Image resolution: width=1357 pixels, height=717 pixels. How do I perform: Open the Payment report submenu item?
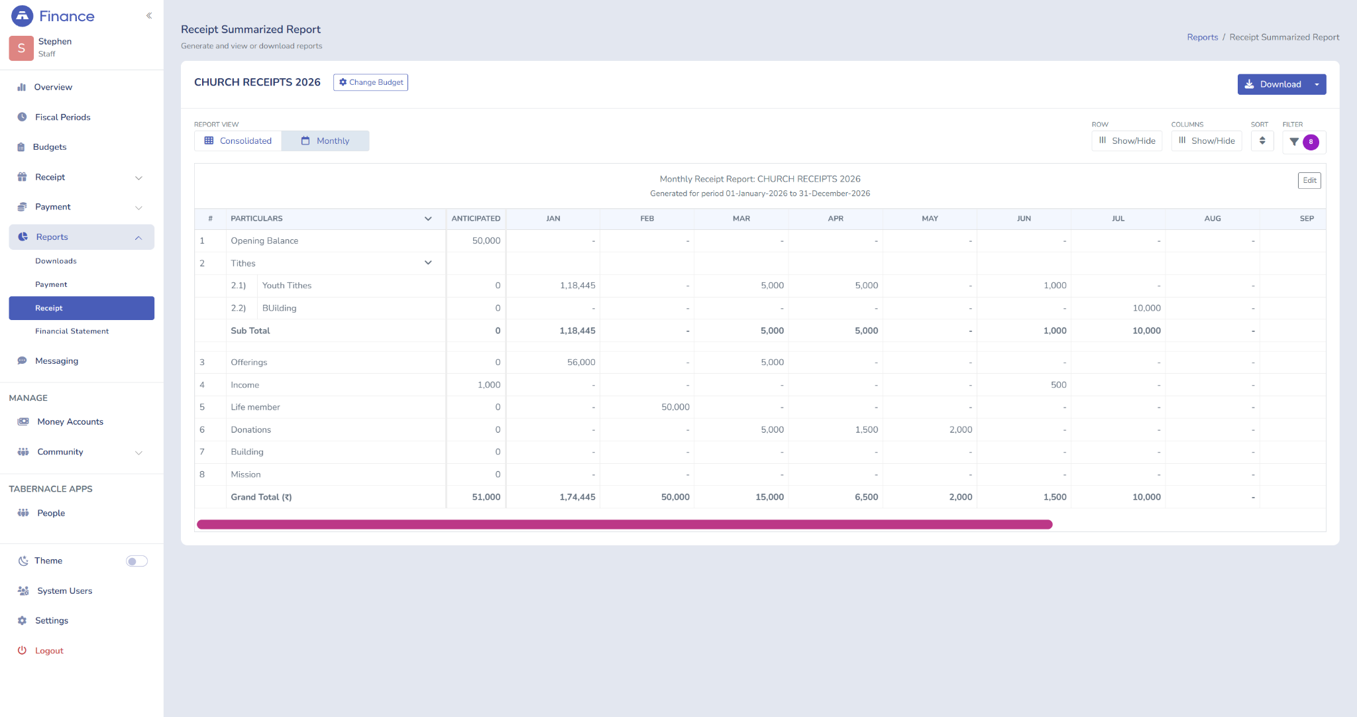pyautogui.click(x=51, y=284)
